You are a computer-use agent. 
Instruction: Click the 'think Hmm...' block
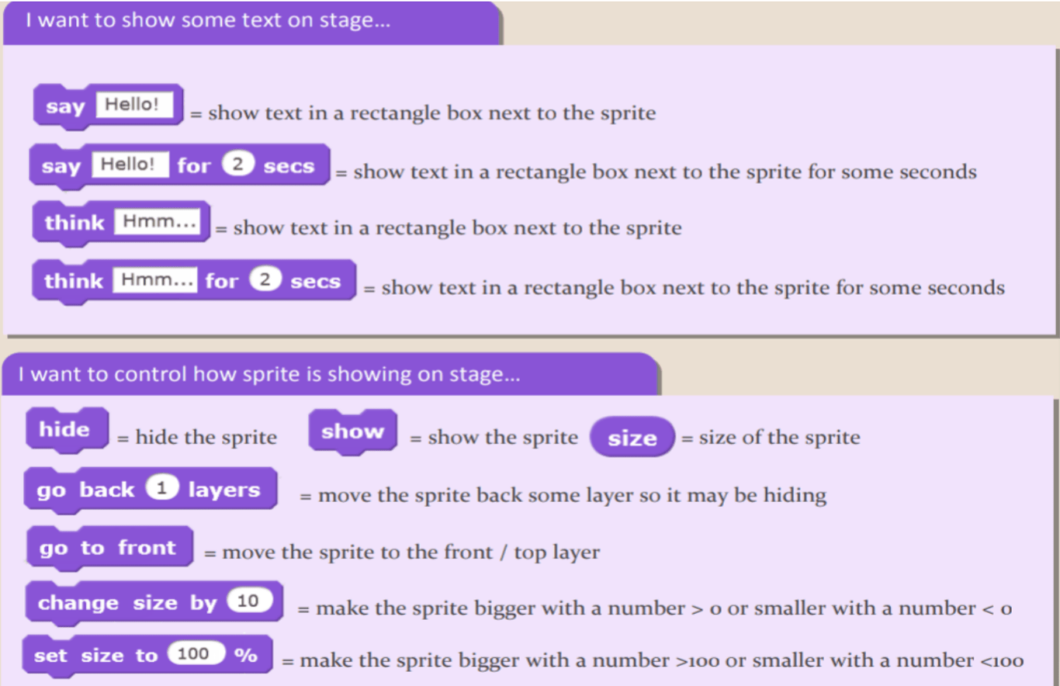click(x=75, y=223)
